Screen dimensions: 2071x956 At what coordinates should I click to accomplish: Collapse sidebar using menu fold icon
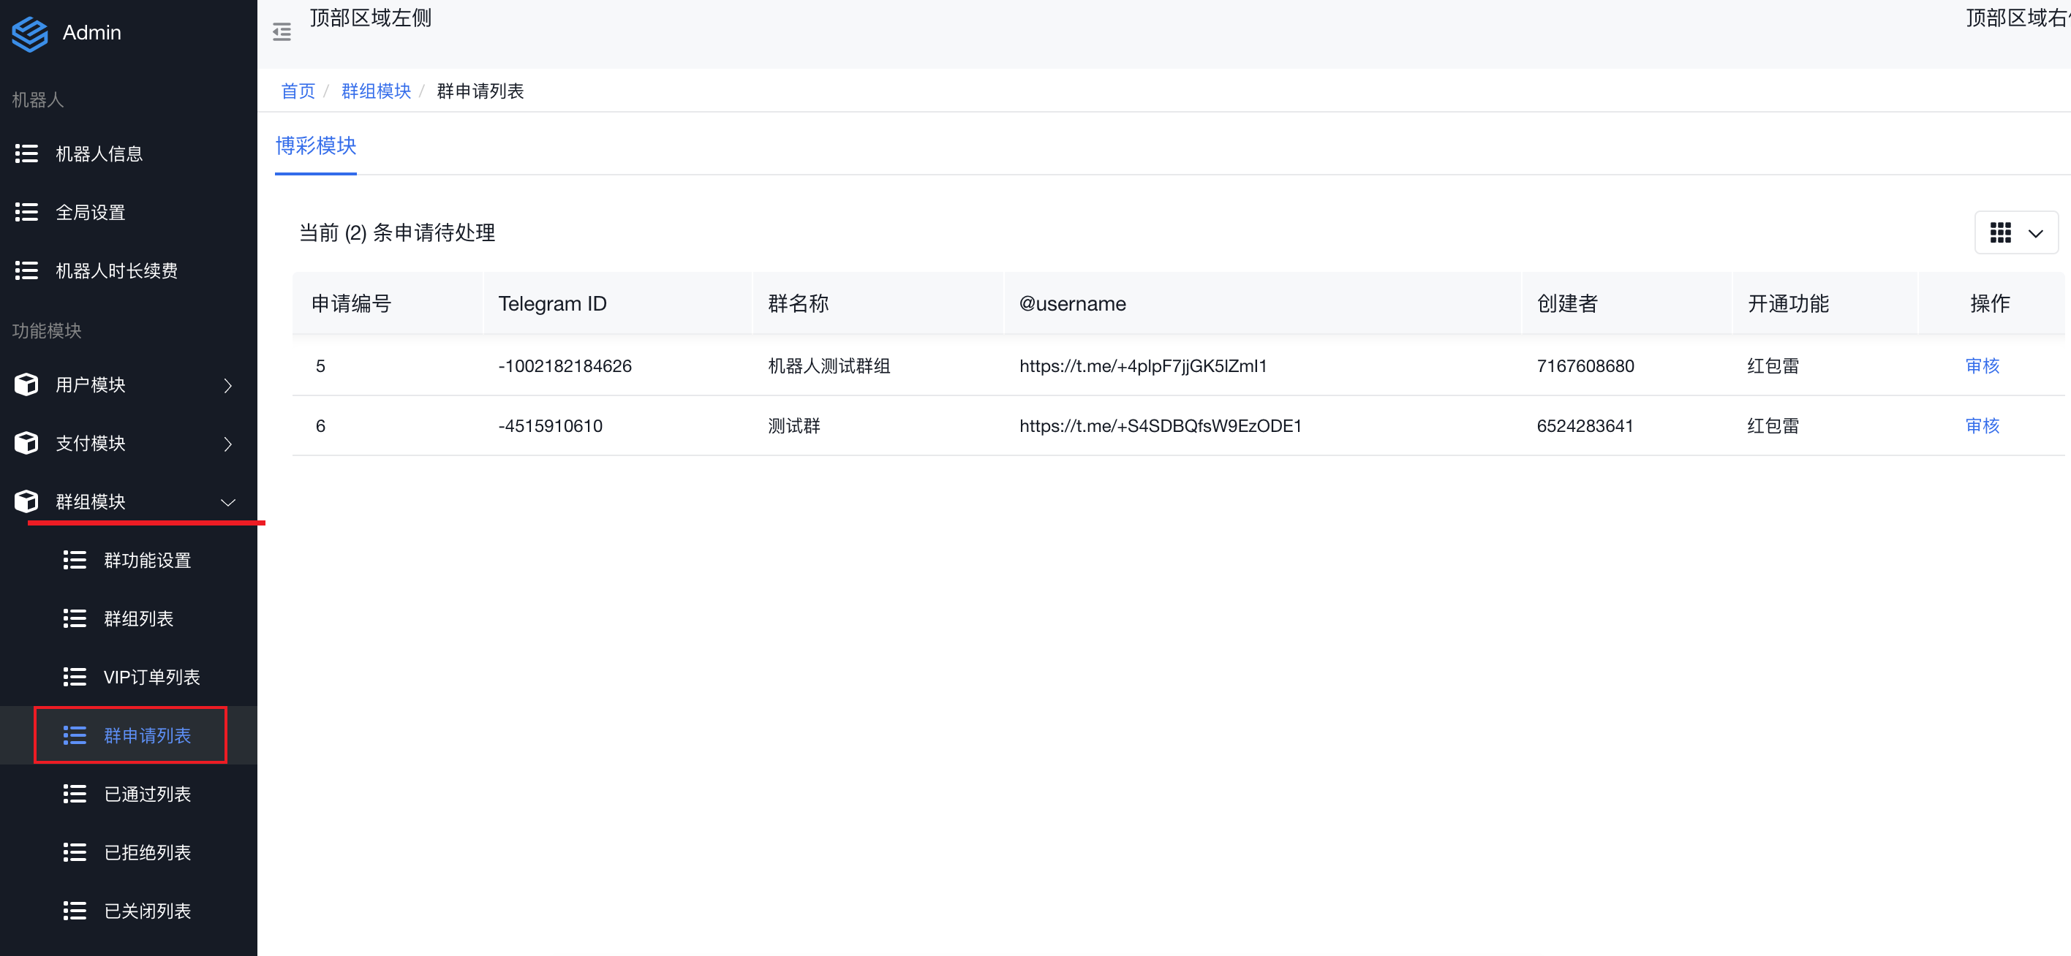pyautogui.click(x=282, y=32)
